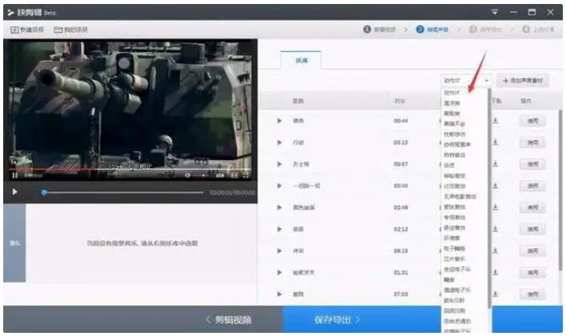566x336 pixels.
Task: Click the video preview thumbnail of tank
Action: pyautogui.click(x=131, y=110)
